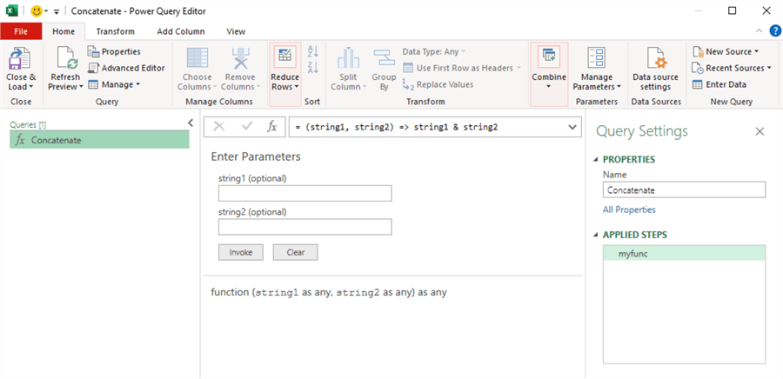
Task: Expand the formula bar chevron
Action: click(572, 127)
